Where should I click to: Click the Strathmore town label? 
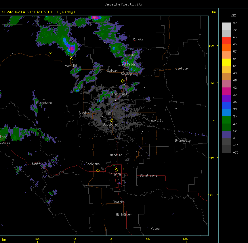pos(148,175)
